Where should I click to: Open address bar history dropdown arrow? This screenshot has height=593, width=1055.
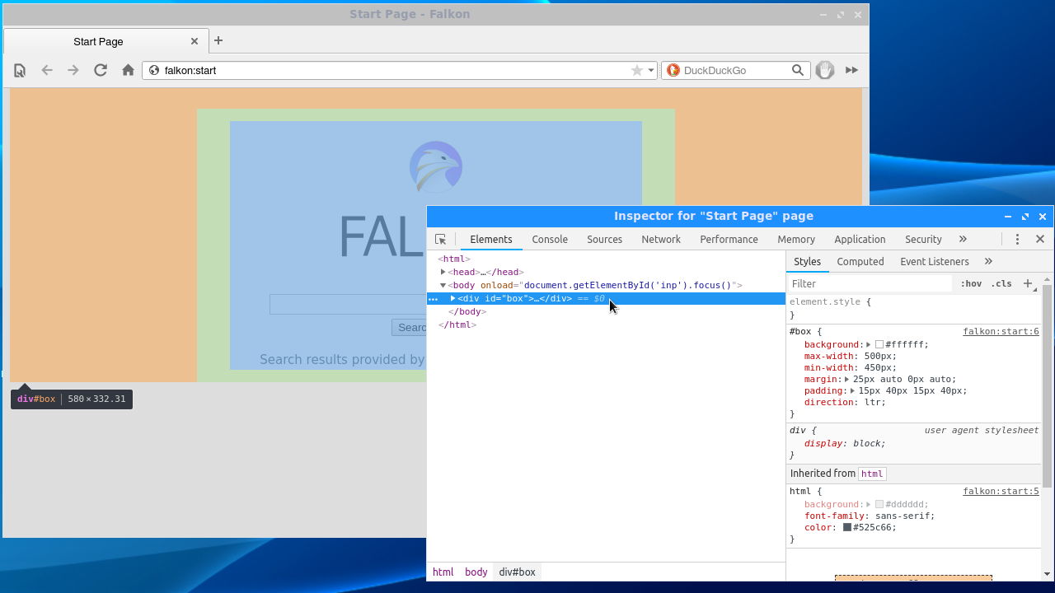[x=651, y=71]
